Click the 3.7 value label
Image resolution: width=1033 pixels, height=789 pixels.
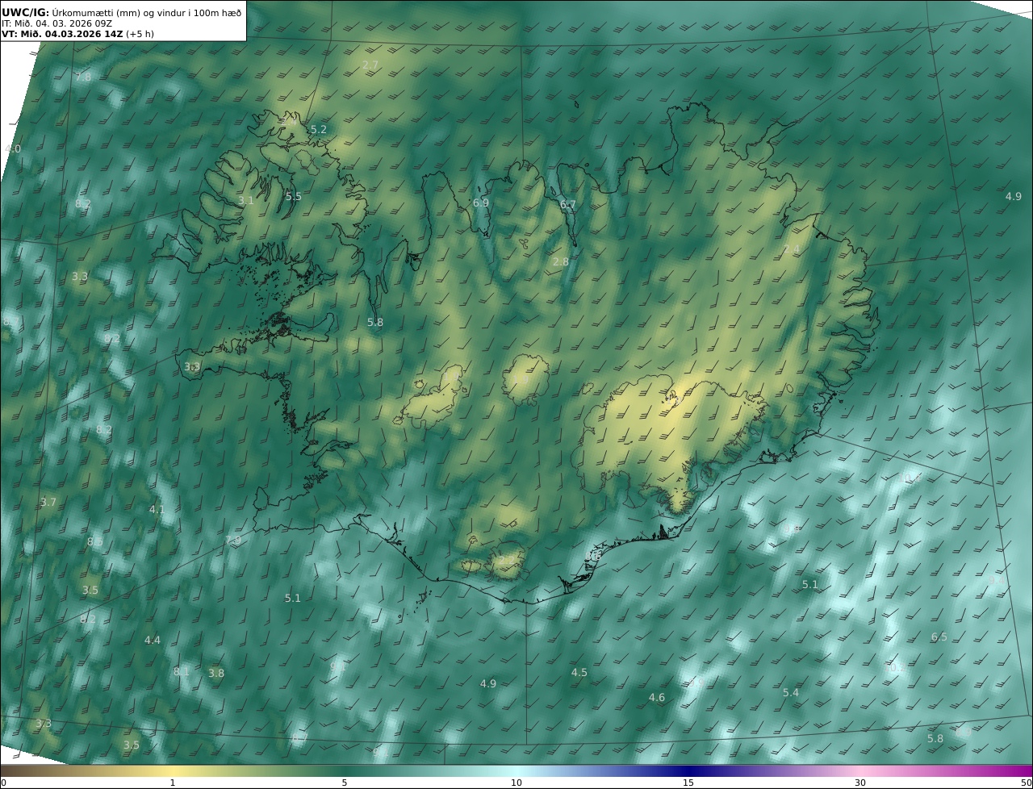[48, 502]
